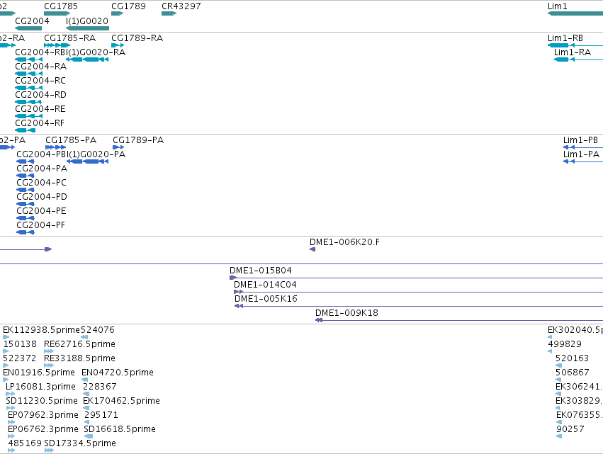Image resolution: width=603 pixels, height=454 pixels.
Task: Select the CG2004-PE protein label
Action: pyautogui.click(x=42, y=212)
